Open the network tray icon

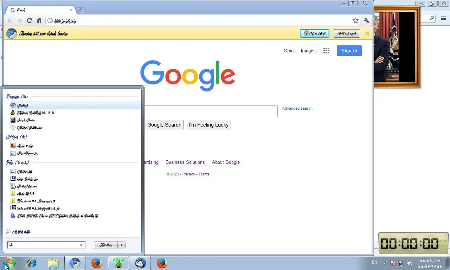(x=401, y=263)
